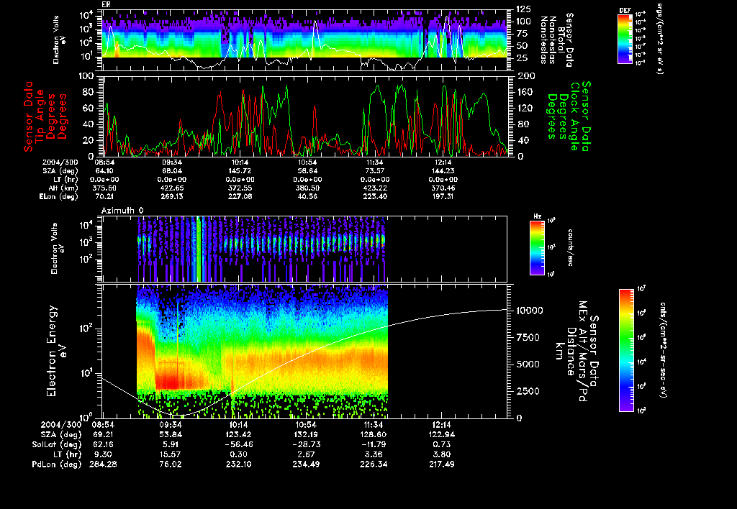
Task: Click the Electron Energy spectrogram with altitude curve
Action: [304, 352]
